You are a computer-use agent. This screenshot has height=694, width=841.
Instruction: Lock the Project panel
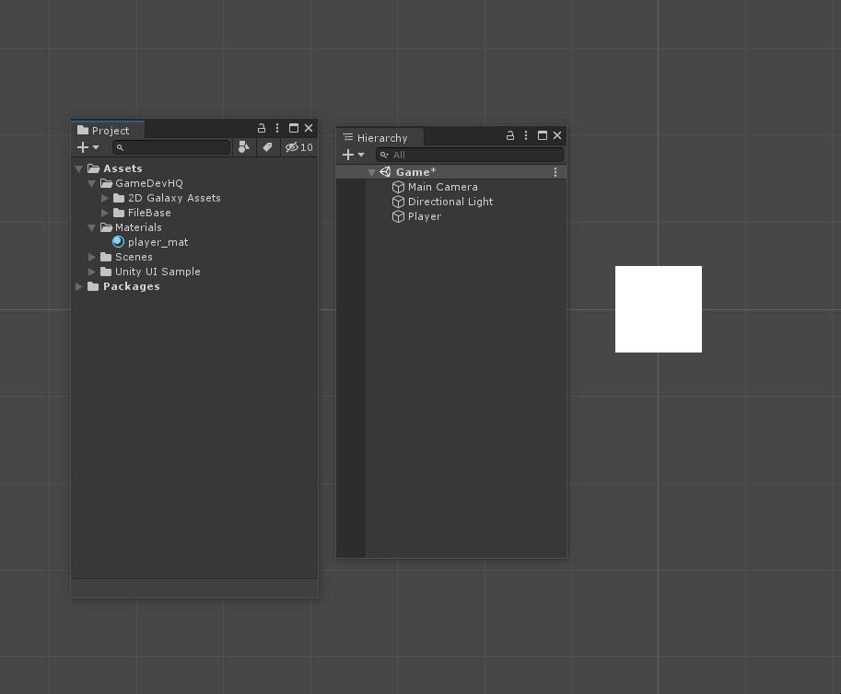coord(262,128)
